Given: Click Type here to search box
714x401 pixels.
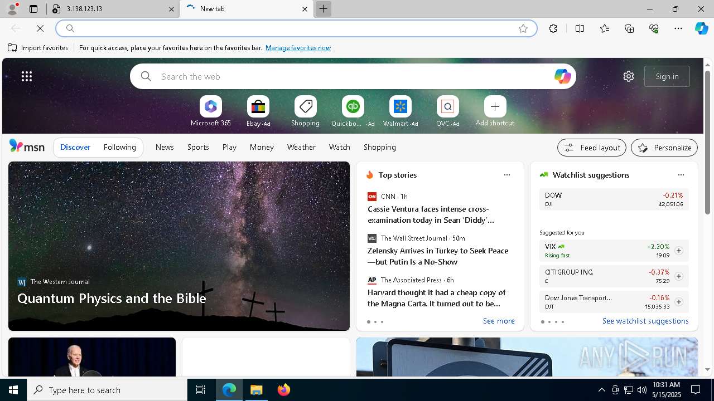Looking at the screenshot, I should point(107,390).
